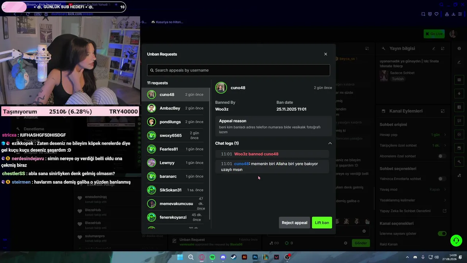This screenshot has height=263, width=467.
Task: Open chat settings gear icon
Action: (346, 243)
